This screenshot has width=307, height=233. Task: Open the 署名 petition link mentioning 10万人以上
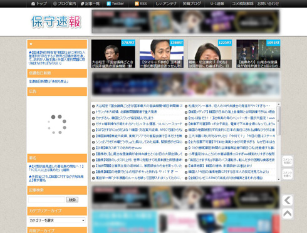click(56, 168)
